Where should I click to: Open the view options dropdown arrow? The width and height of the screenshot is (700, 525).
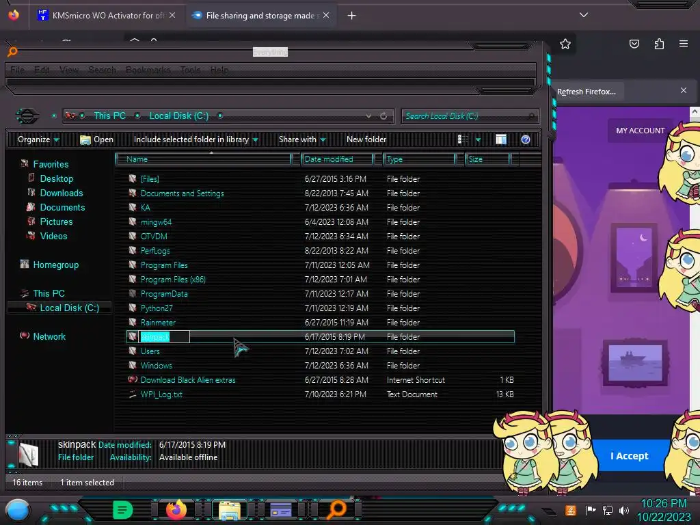tap(478, 139)
